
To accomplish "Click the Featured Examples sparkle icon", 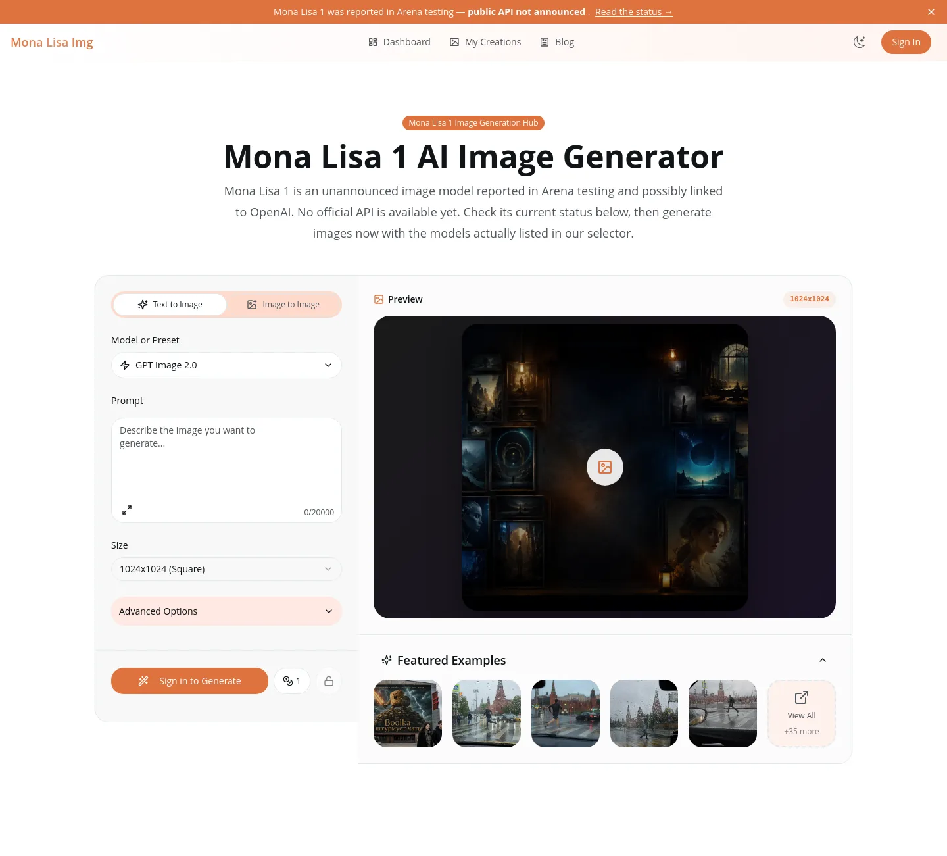I will tap(387, 660).
